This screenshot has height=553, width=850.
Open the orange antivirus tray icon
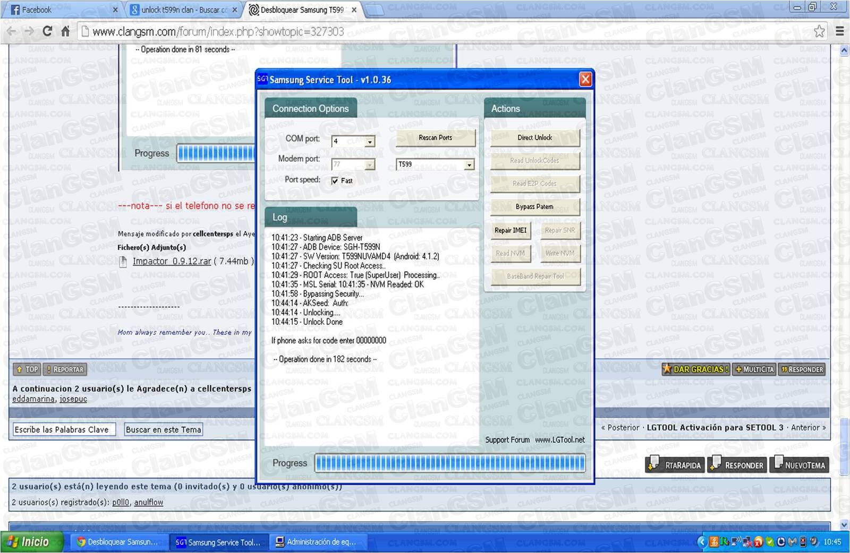(x=759, y=542)
